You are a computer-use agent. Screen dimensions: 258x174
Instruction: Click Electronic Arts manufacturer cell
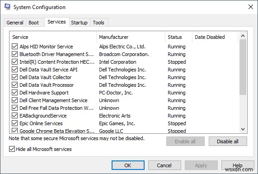[115, 116]
